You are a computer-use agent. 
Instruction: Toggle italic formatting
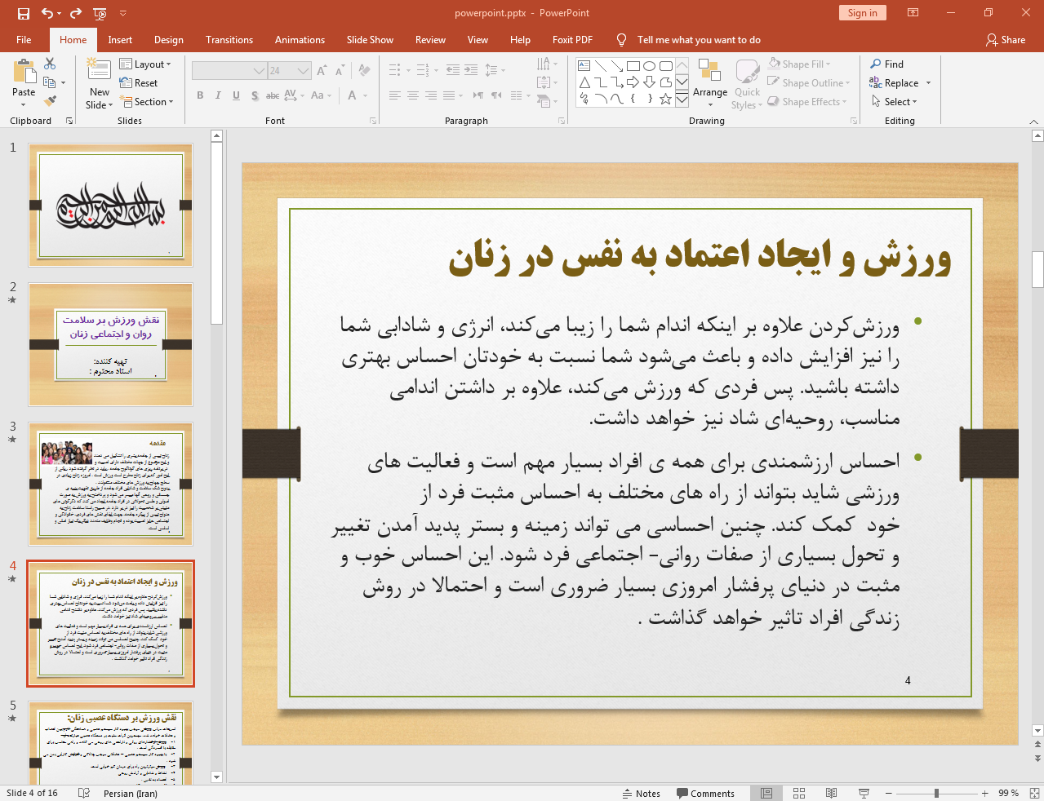(x=217, y=95)
